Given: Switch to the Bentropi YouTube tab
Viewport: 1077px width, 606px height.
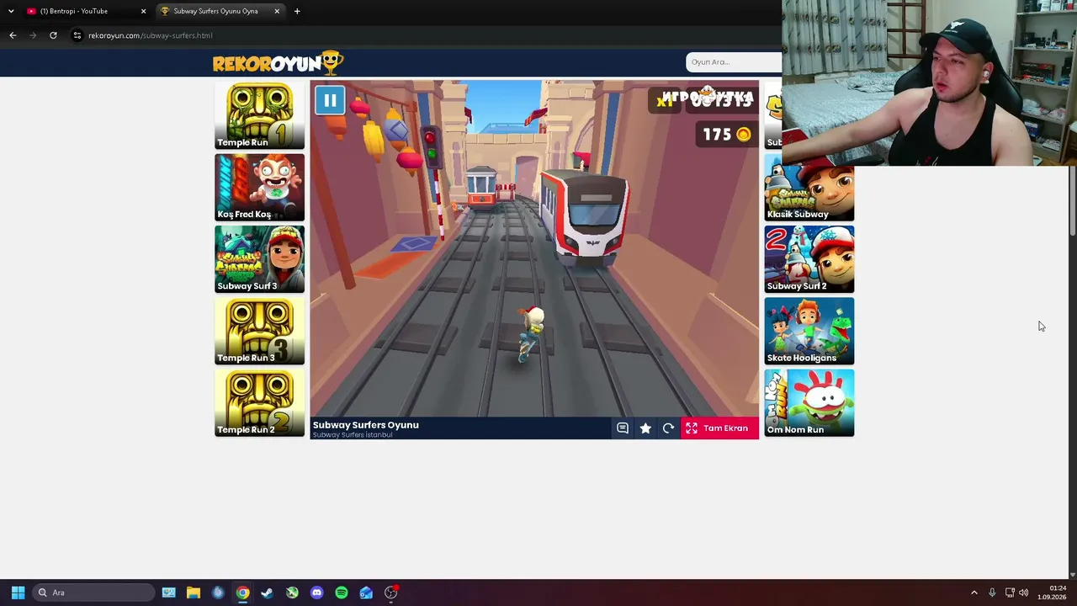Looking at the screenshot, I should (x=84, y=11).
